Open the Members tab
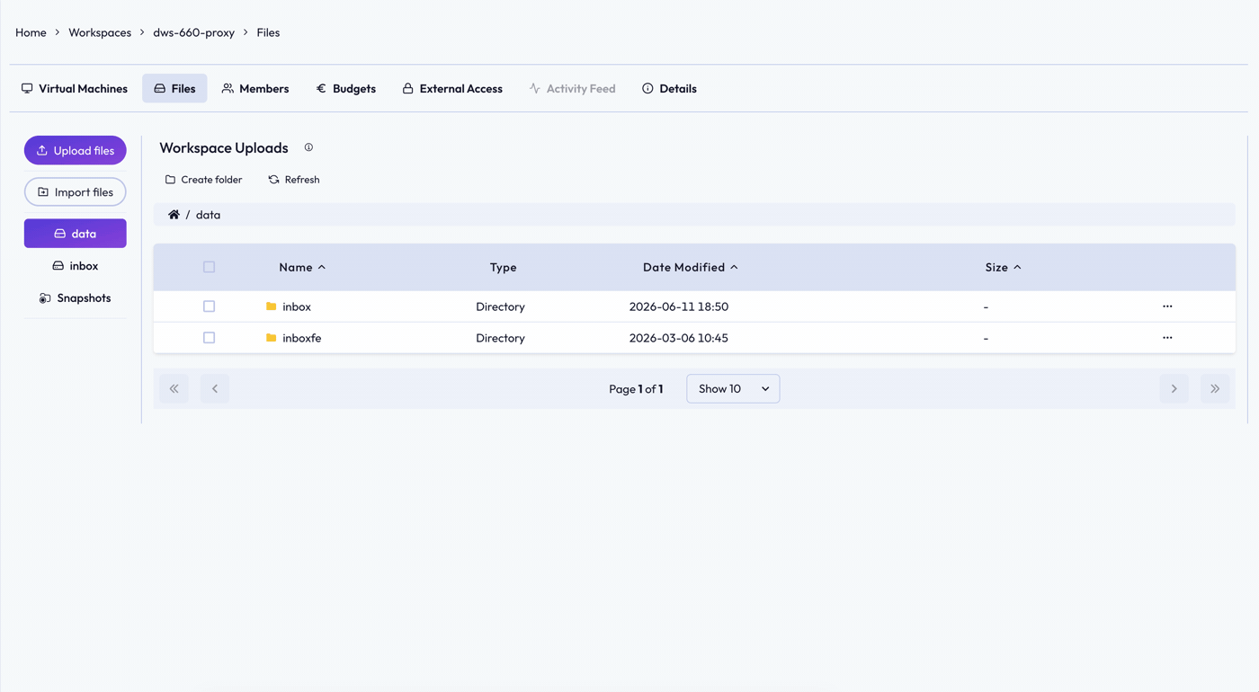The height and width of the screenshot is (692, 1259). click(x=255, y=88)
